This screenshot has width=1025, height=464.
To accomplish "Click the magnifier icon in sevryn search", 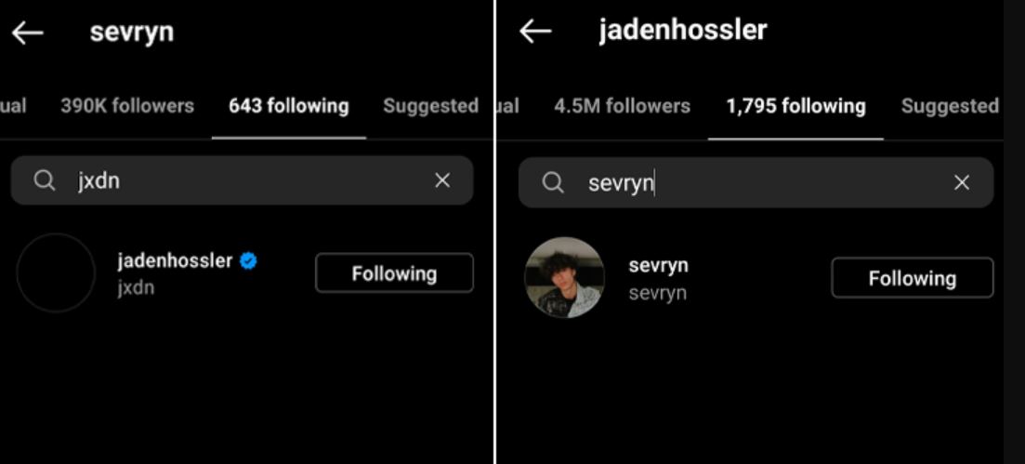I will tap(553, 182).
